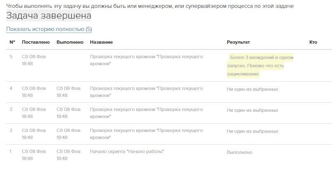Click row 1 completed date cell
The image size is (332, 186).
click(68, 155)
